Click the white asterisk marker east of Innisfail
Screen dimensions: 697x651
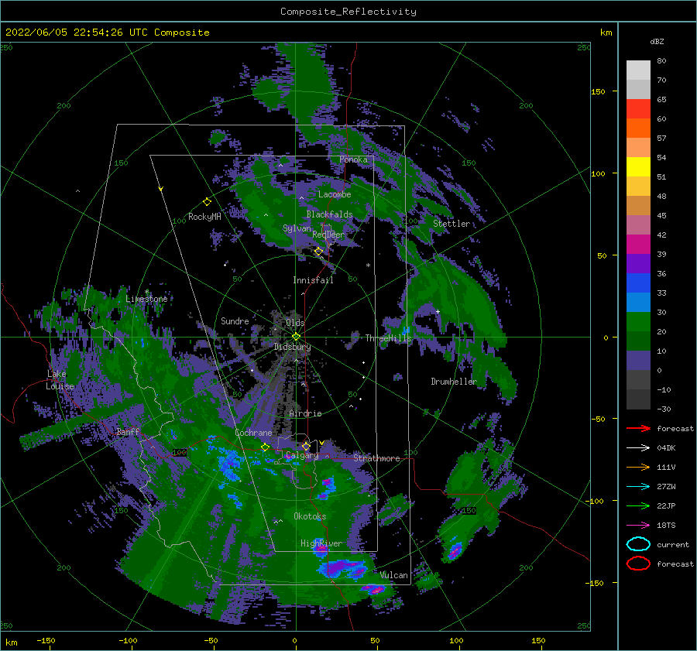(x=368, y=266)
